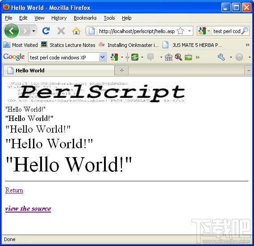The image size is (254, 246).
Task: Click the green share icon on Google toolbar
Action: 135,57
